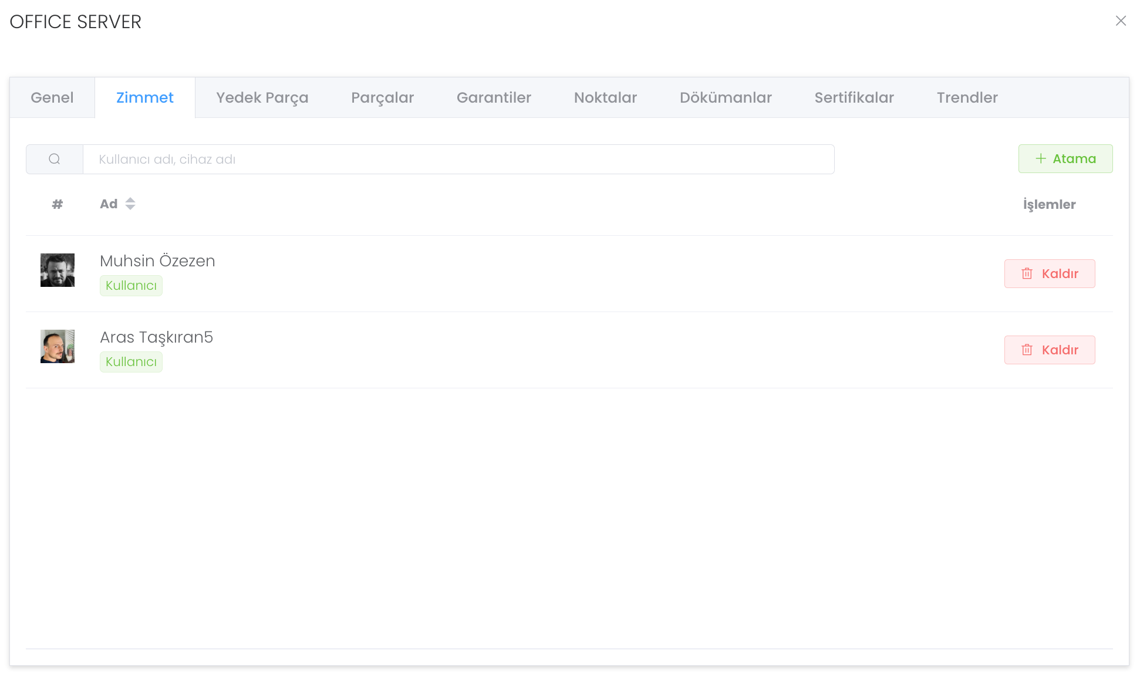This screenshot has height=677, width=1140.
Task: Click Muhsin Özezen's profile photo
Action: pos(58,270)
